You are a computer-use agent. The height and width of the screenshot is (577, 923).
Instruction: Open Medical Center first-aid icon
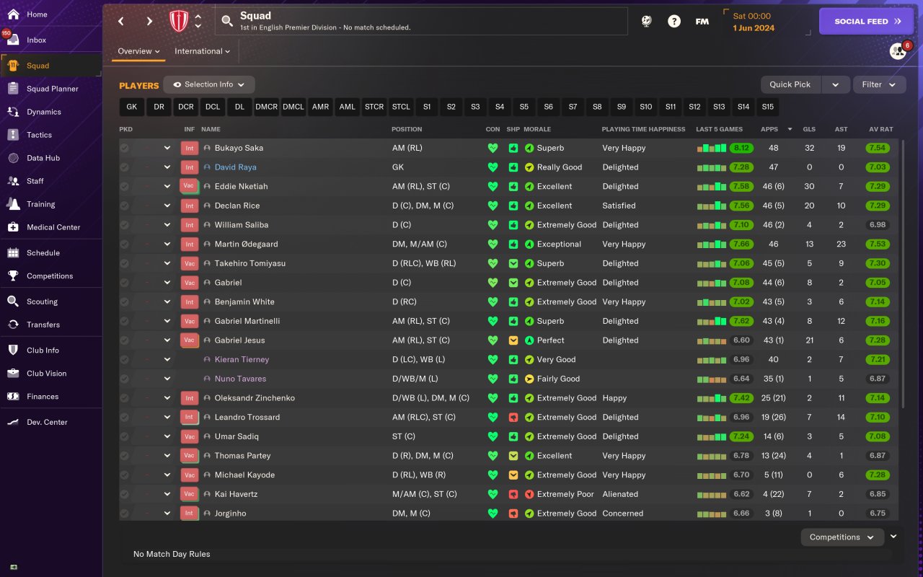click(13, 227)
